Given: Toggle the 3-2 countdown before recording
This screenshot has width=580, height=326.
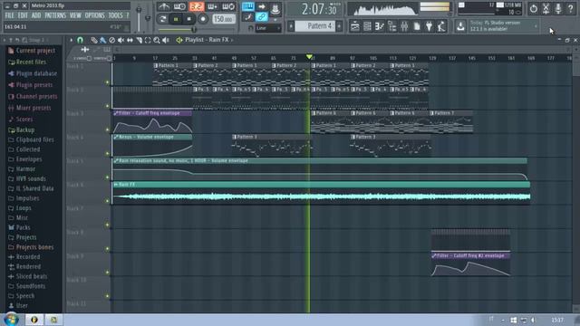Looking at the screenshot, I should coord(197,6).
